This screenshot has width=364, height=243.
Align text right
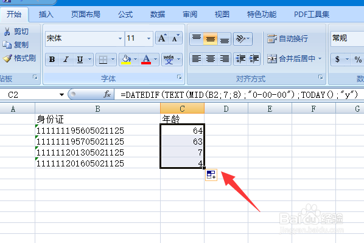224,59
